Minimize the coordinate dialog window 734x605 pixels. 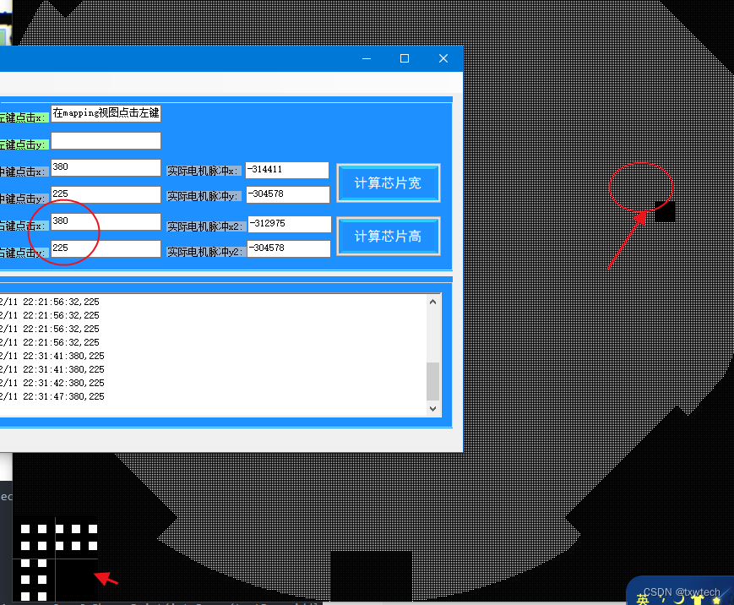pos(365,58)
